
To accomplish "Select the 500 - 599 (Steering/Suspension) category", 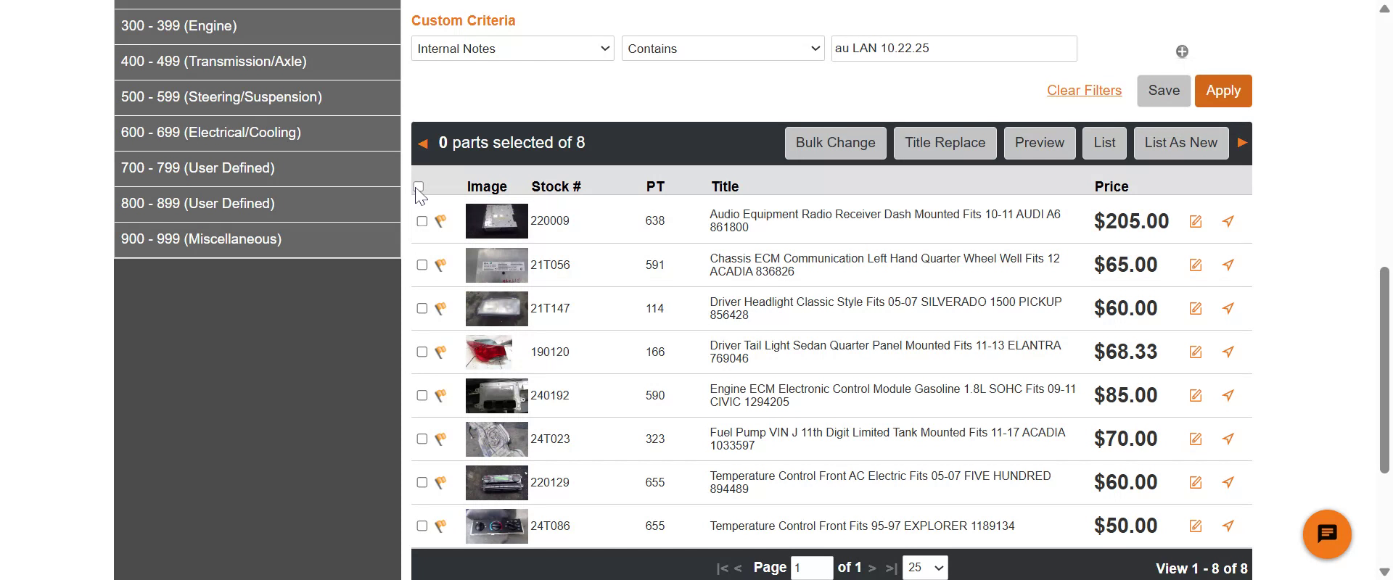I will (258, 97).
